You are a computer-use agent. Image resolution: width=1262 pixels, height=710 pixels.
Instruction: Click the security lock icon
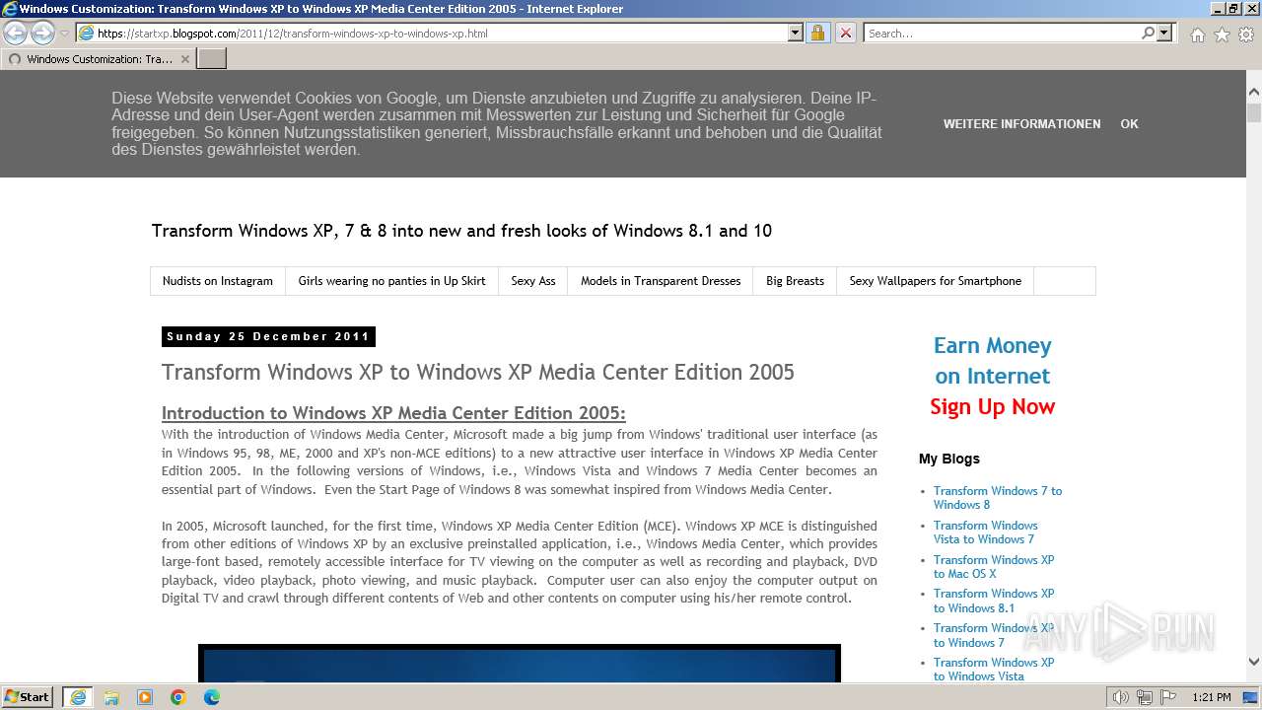coord(817,33)
